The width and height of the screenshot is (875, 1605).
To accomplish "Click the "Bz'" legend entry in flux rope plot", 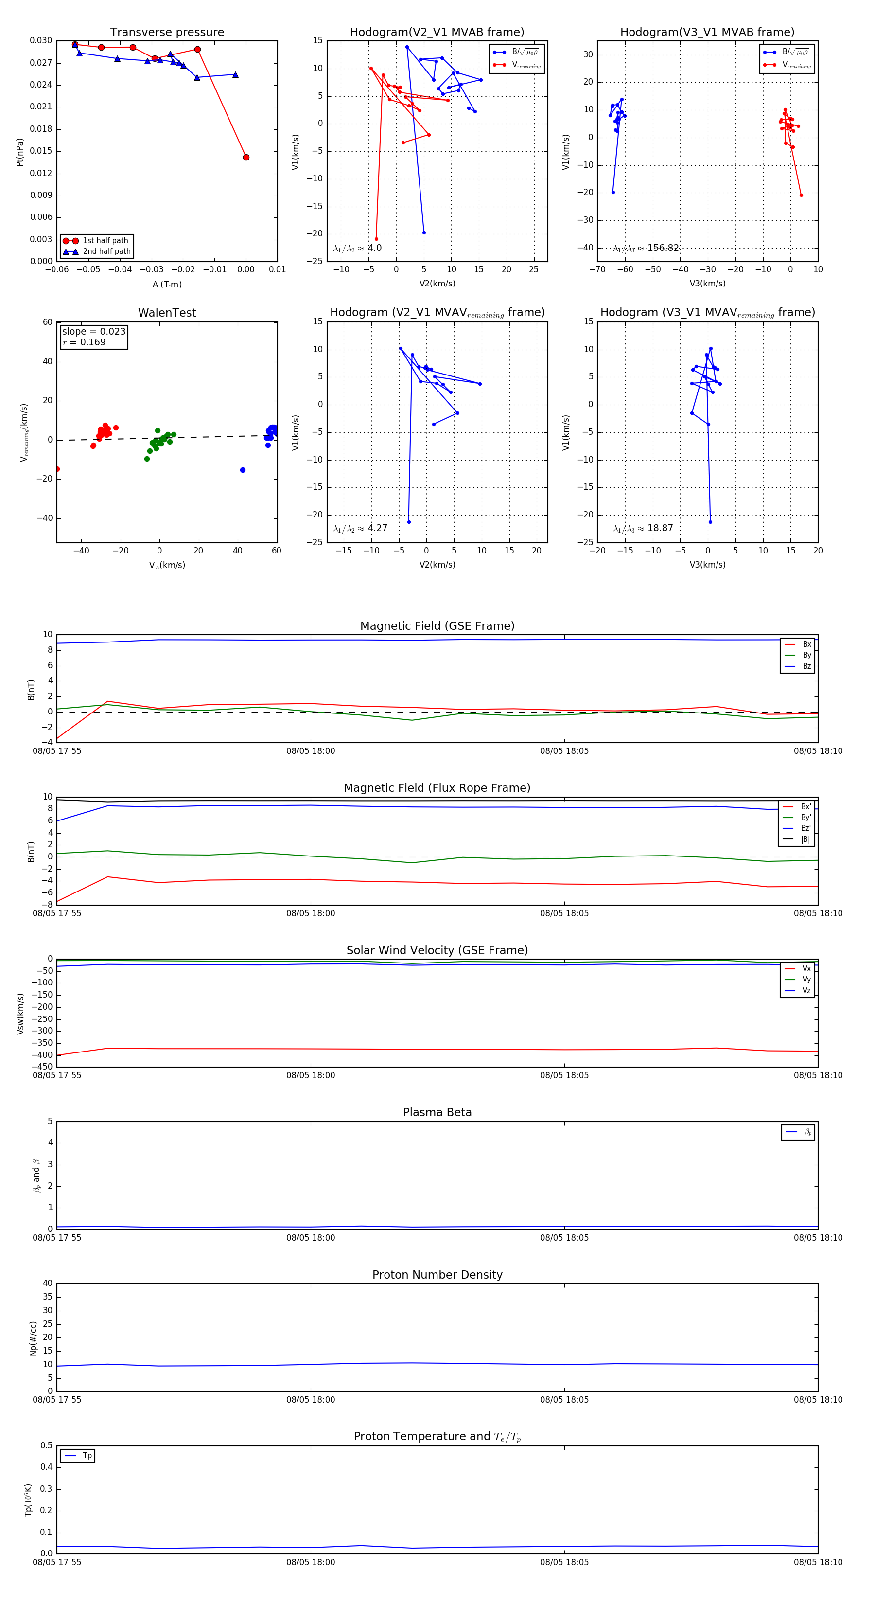I will (x=797, y=829).
